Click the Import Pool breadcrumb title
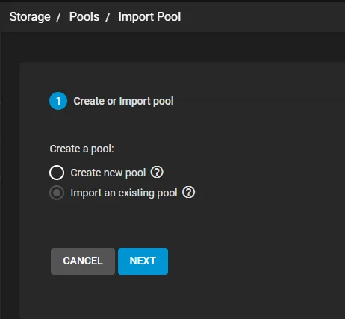Image resolution: width=345 pixels, height=319 pixels. tap(149, 17)
